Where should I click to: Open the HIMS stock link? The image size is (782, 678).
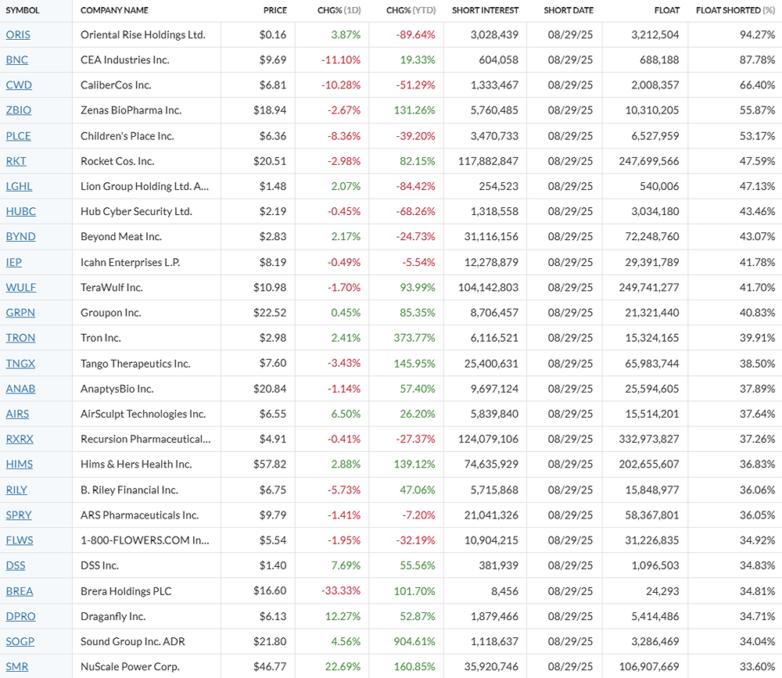[20, 464]
